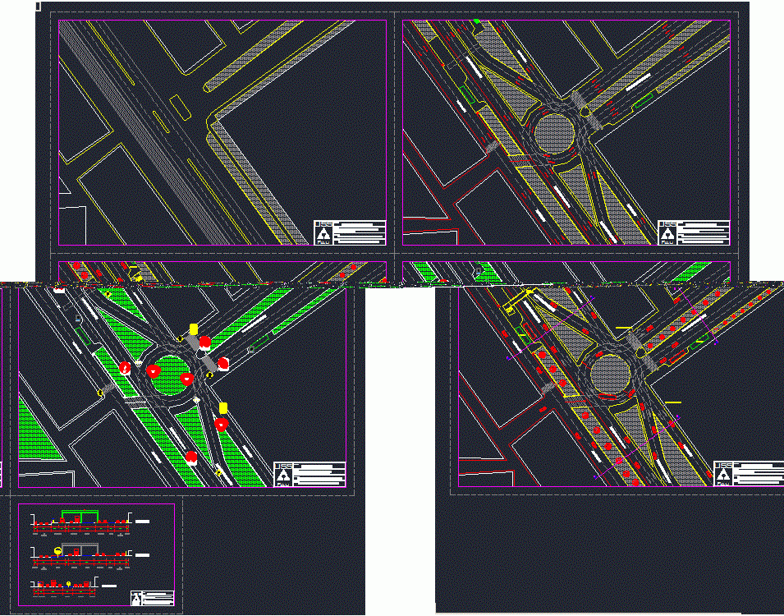Click the green overhead gantry in the top cross-section
The width and height of the screenshot is (784, 616).
(80, 513)
